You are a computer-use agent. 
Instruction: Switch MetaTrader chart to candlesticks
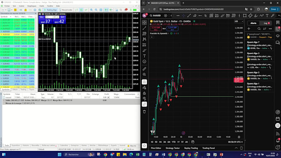pyautogui.click(x=81, y=10)
